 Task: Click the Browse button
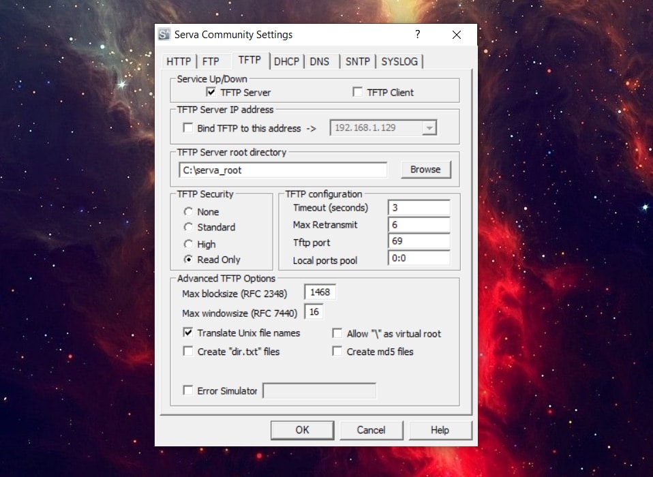click(x=425, y=170)
